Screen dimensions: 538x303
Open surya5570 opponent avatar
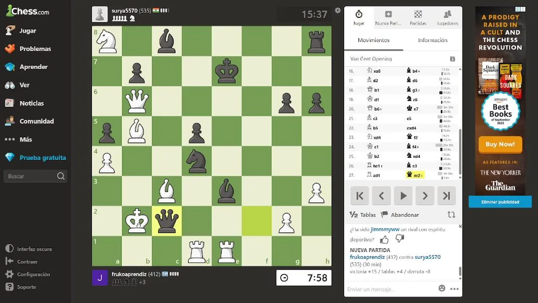[100, 14]
